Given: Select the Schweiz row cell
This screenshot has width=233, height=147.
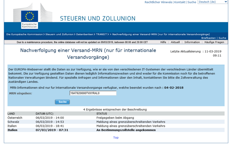Looking at the screenshot, I should tap(13, 122).
